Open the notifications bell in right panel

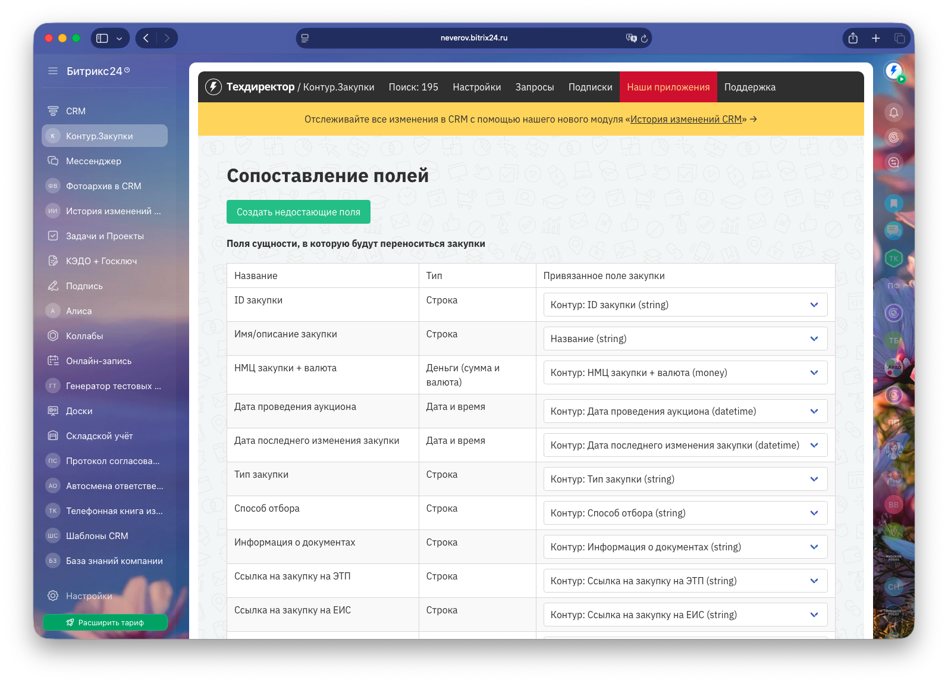894,112
